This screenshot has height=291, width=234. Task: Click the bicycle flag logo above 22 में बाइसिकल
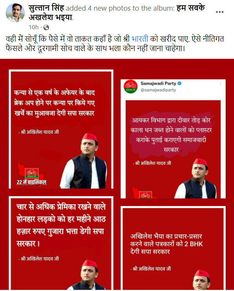coord(32,173)
